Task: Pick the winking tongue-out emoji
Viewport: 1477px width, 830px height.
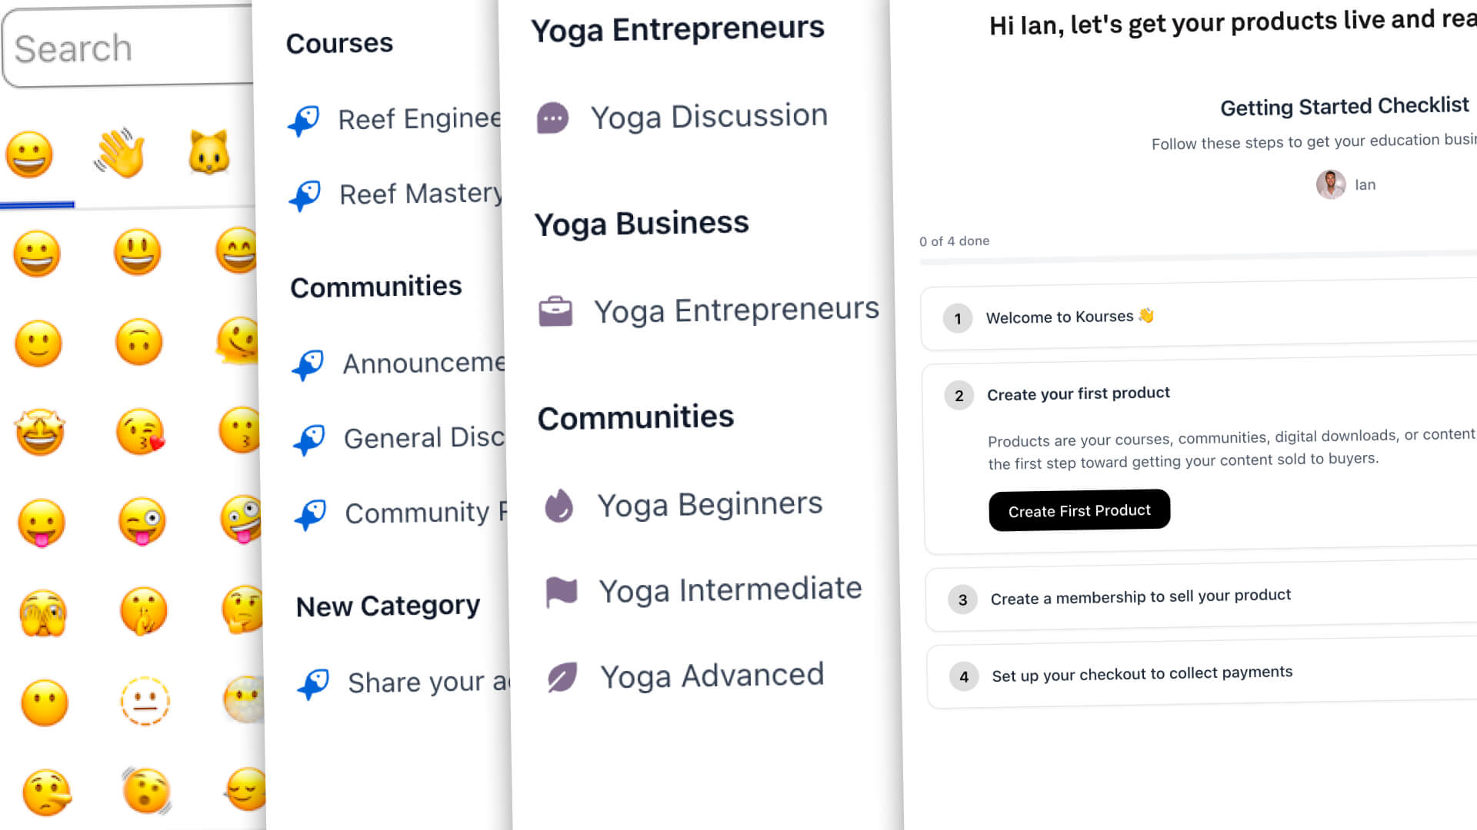Action: point(142,521)
